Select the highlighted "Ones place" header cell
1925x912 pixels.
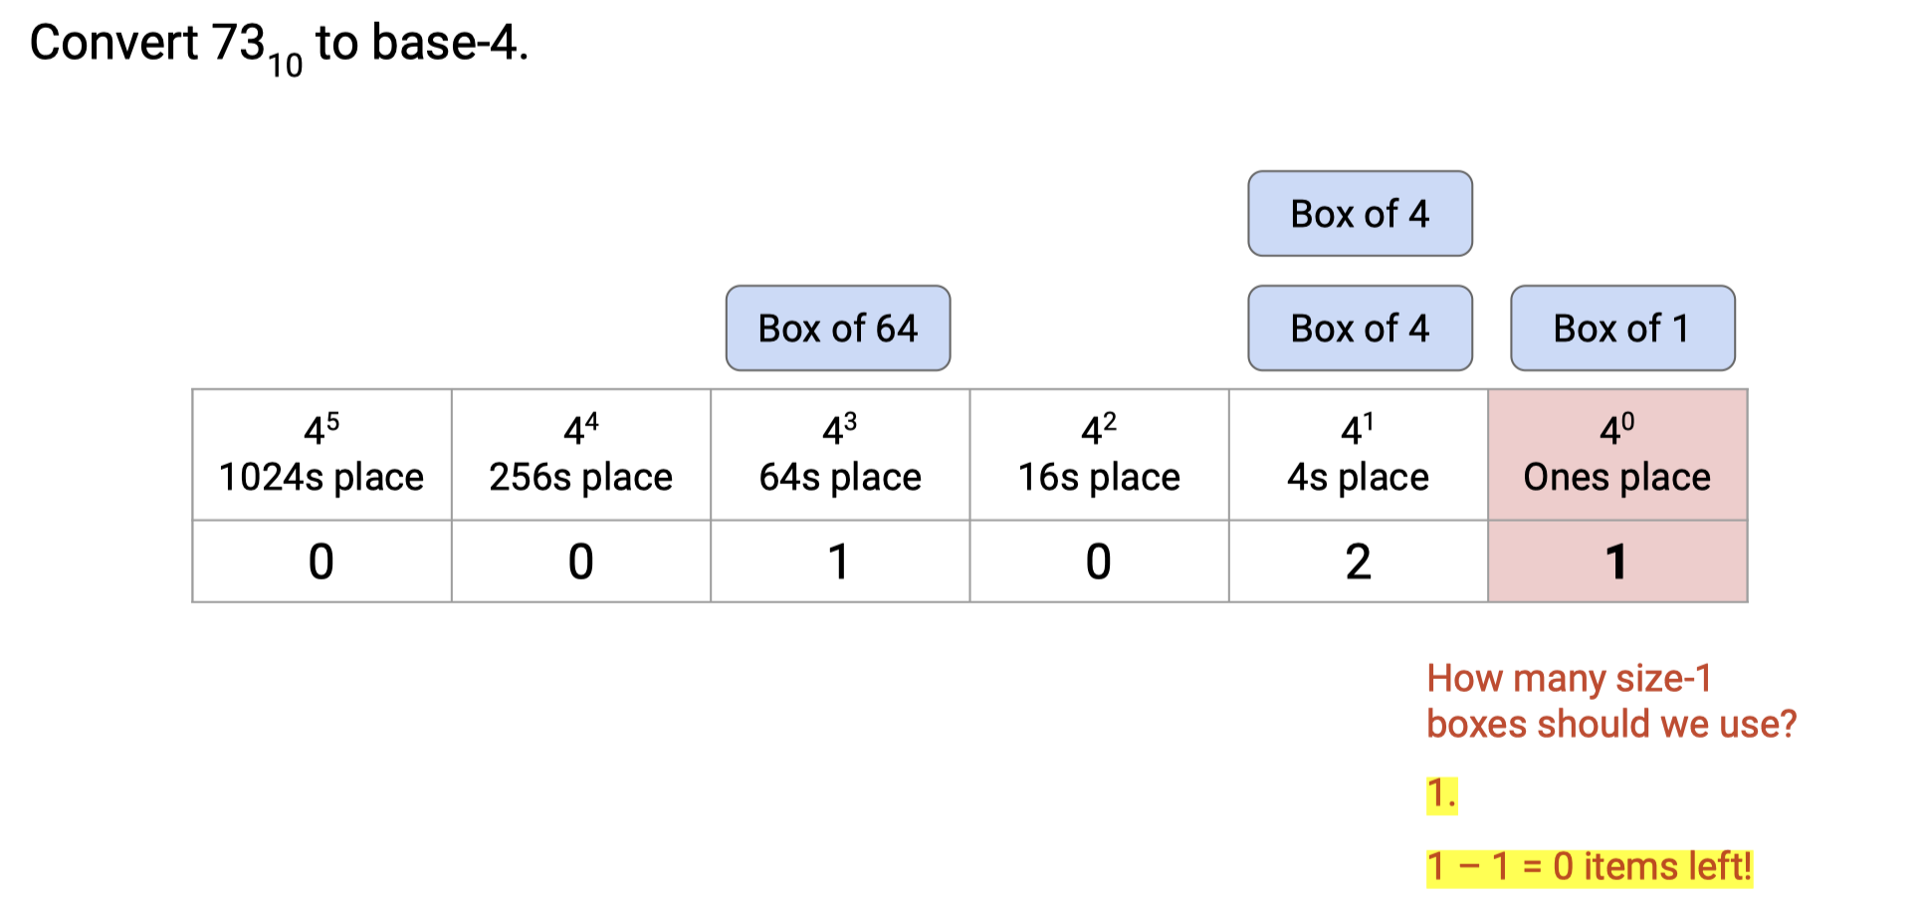click(1617, 455)
